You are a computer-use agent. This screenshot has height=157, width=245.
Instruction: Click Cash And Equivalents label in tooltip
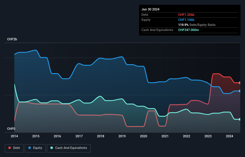click(x=157, y=30)
